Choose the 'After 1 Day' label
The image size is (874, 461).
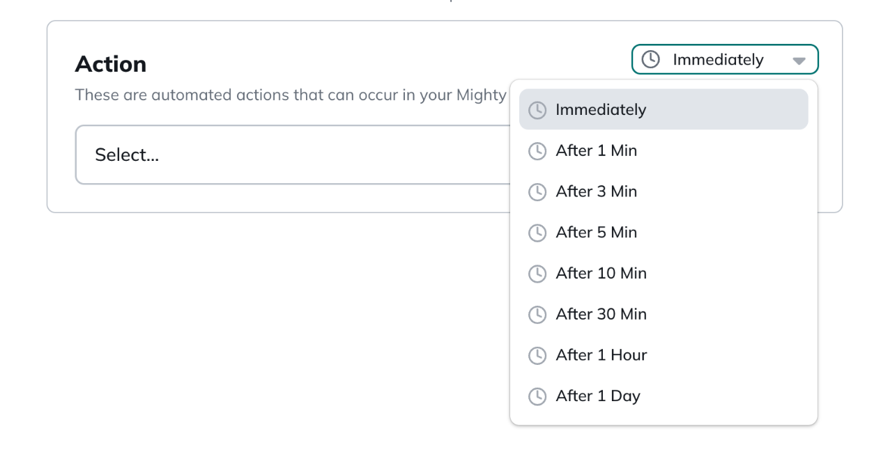point(597,396)
